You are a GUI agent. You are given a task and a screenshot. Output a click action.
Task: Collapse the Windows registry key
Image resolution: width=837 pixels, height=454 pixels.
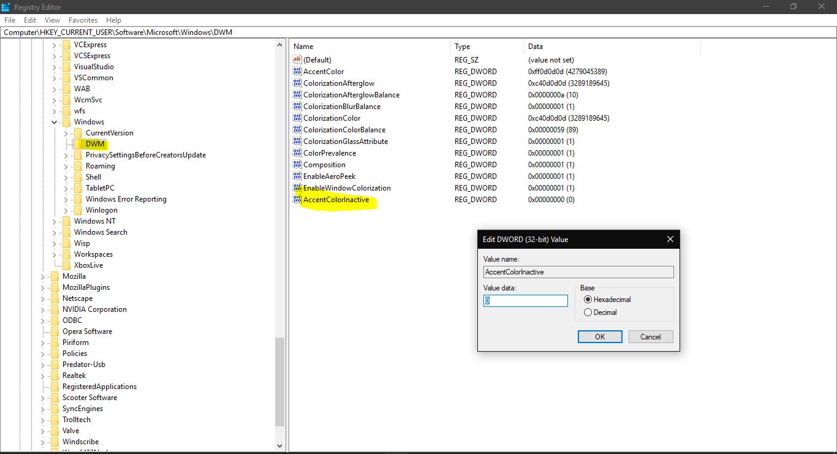pos(54,121)
